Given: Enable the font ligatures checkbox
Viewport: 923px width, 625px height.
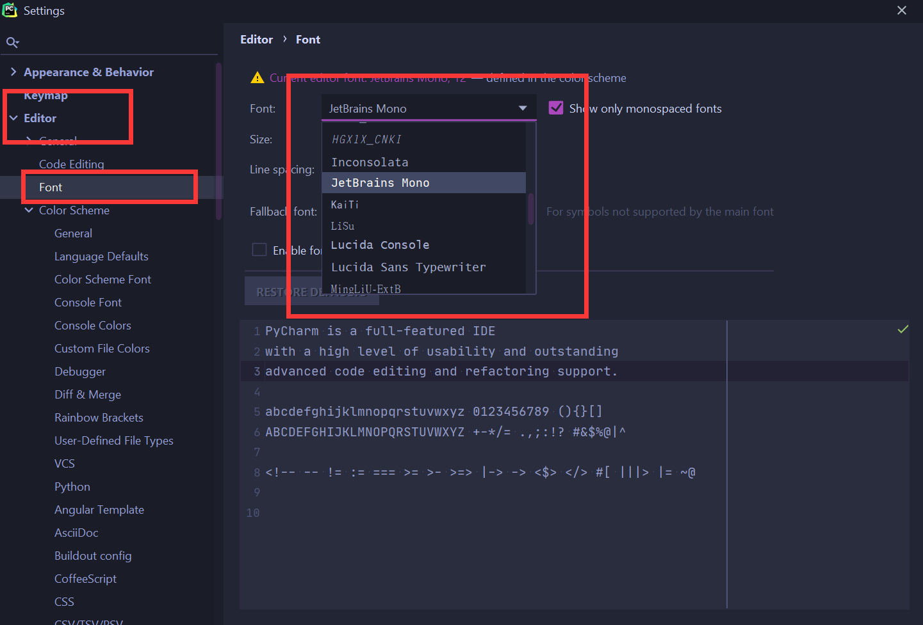Looking at the screenshot, I should pos(259,249).
